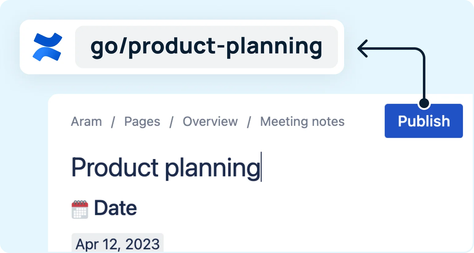Screen dimensions: 474x253
Task: Click the Product planning page title
Action: tap(166, 168)
